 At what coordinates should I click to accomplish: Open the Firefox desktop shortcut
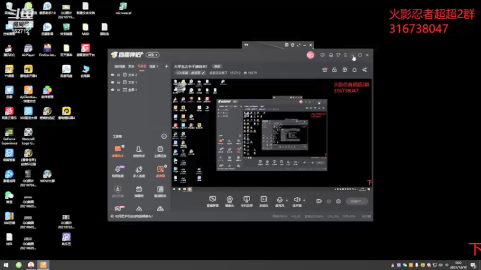point(47,50)
